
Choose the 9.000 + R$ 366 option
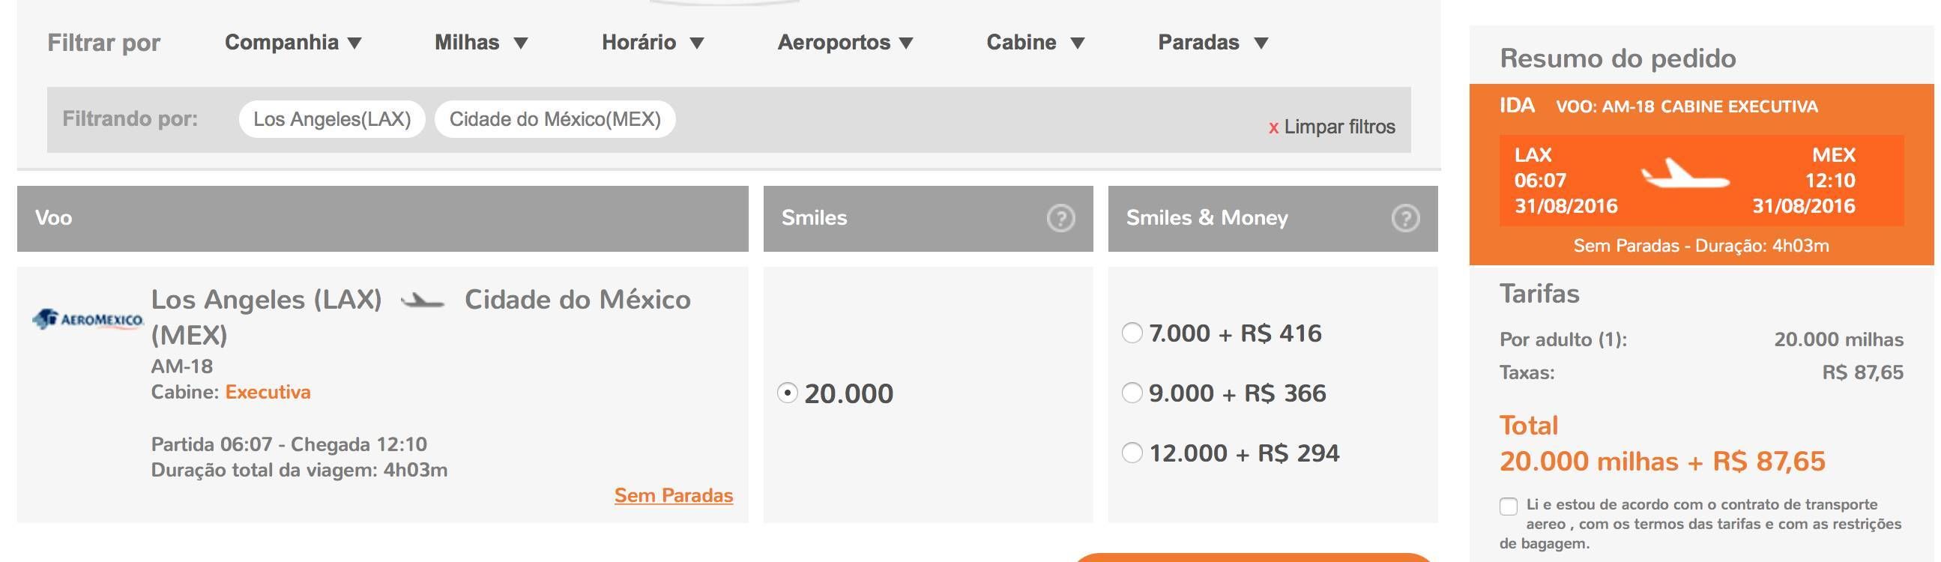pos(1132,393)
